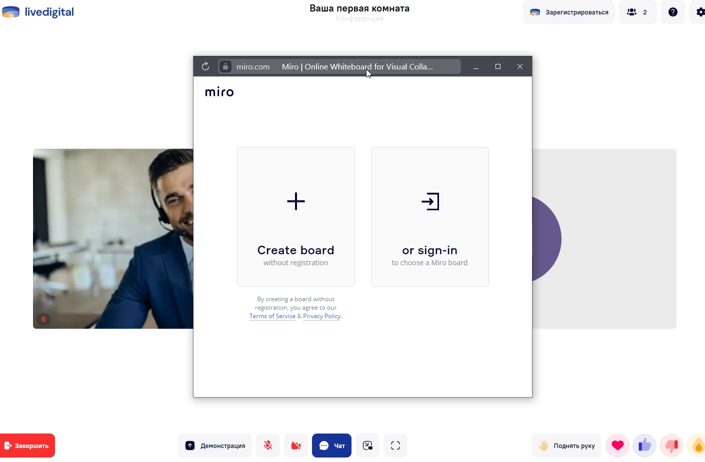Screen dimensions: 705x462
Task: Open the Чат panel
Action: pyautogui.click(x=331, y=446)
